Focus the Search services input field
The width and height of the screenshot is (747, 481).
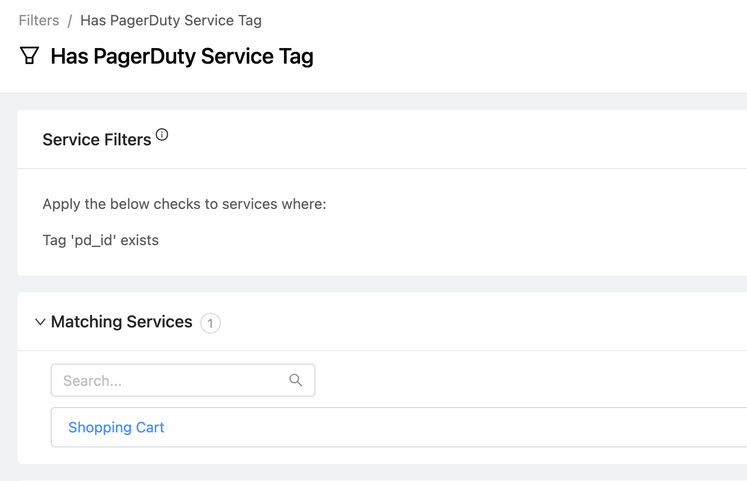point(183,380)
